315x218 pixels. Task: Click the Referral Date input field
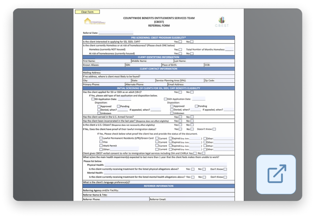(x=116, y=33)
